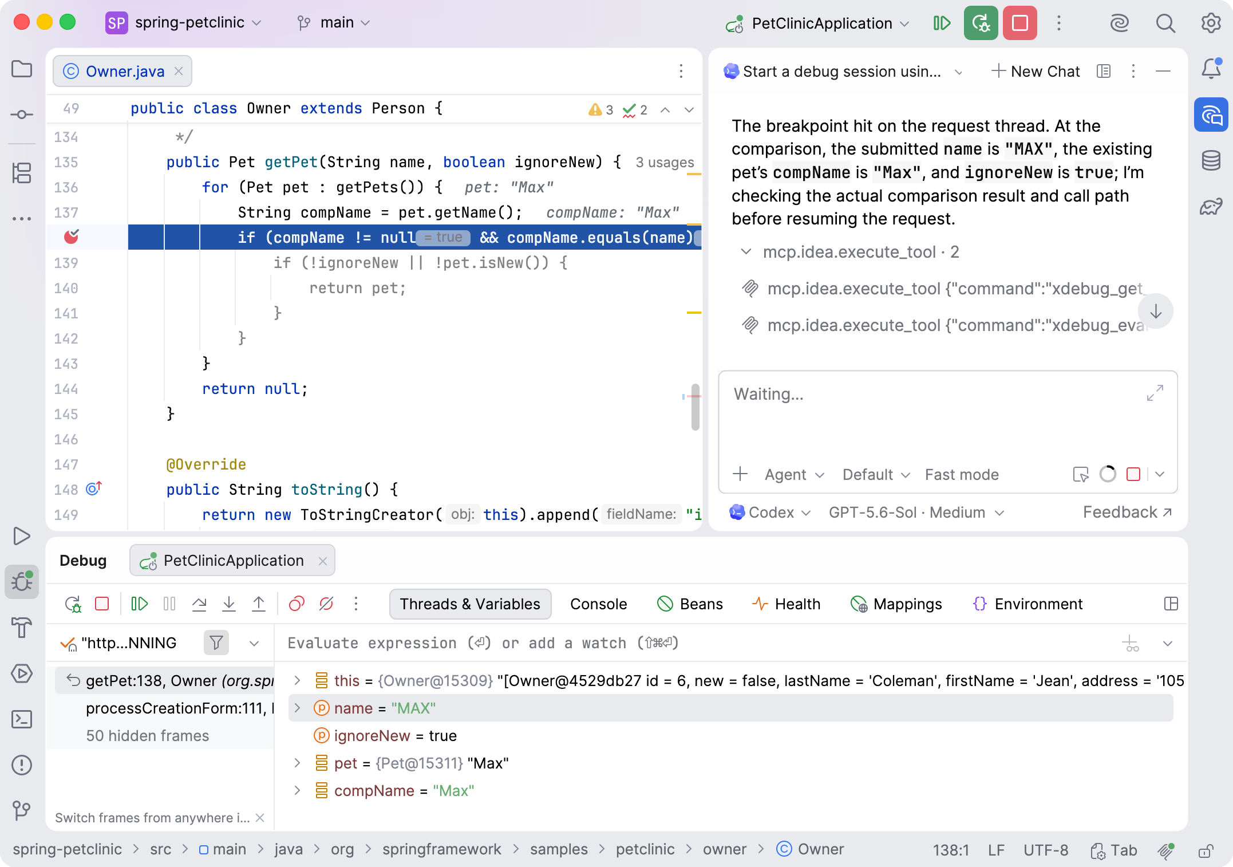This screenshot has width=1233, height=867.
Task: Open the Project tool window folder icon
Action: pyautogui.click(x=22, y=69)
